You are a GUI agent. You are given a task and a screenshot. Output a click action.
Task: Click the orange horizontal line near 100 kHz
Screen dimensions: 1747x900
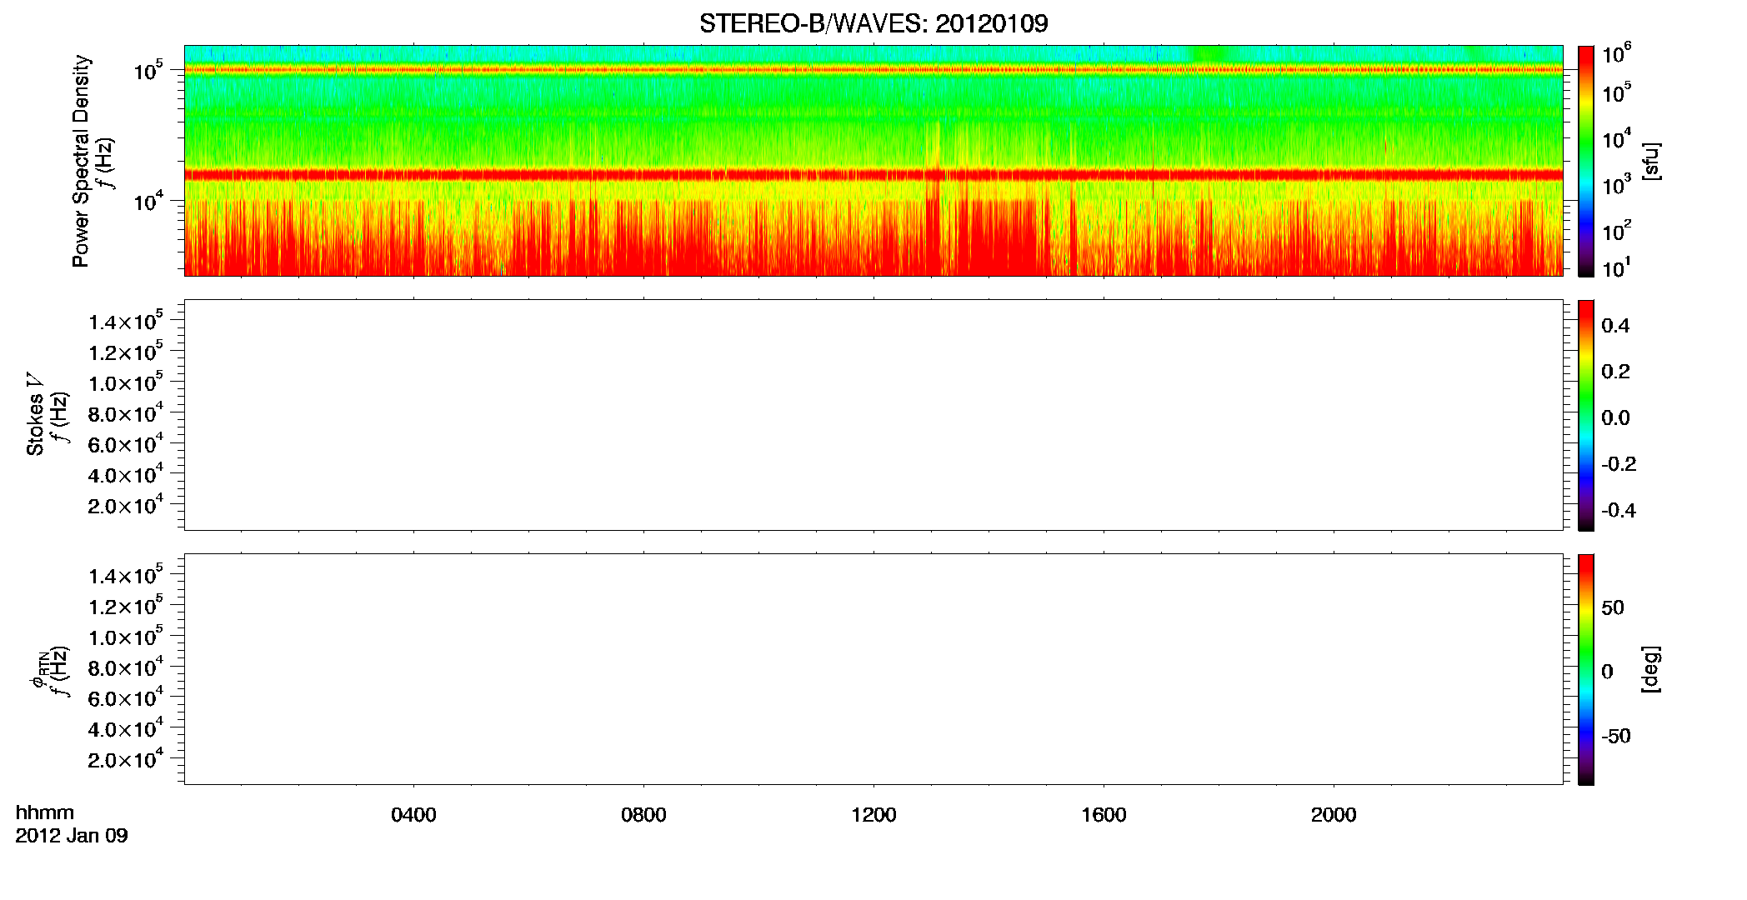click(873, 70)
